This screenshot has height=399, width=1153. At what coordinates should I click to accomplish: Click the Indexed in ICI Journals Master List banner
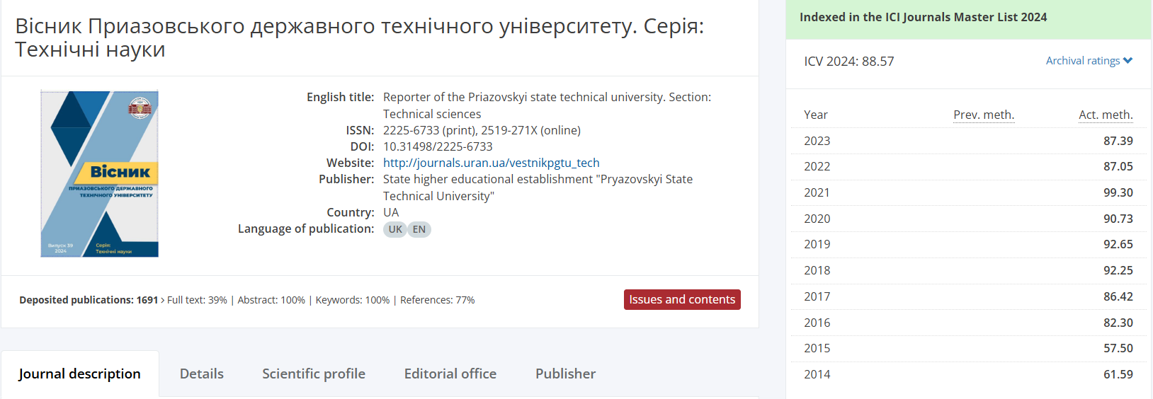[923, 17]
